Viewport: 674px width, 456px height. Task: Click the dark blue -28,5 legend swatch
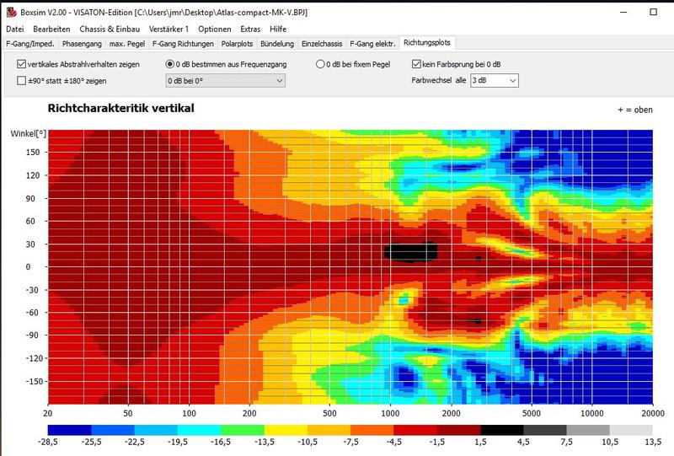pos(70,430)
